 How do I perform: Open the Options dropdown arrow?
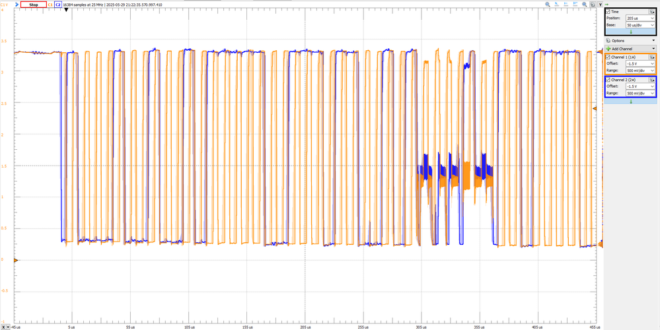coord(653,40)
